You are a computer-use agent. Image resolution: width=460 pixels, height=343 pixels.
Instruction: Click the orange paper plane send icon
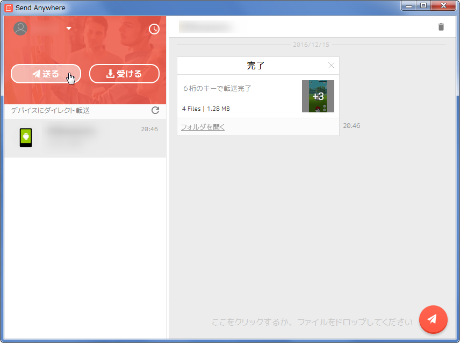(433, 319)
